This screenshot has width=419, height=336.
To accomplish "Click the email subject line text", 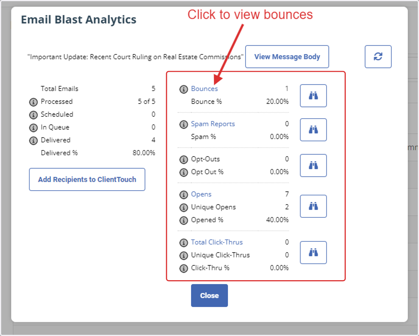I will pos(135,57).
